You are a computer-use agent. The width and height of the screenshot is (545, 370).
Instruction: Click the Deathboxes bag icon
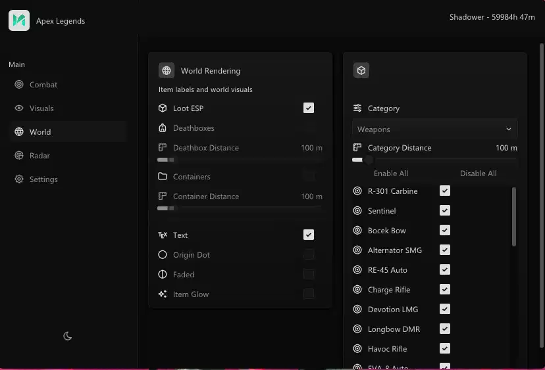(163, 127)
